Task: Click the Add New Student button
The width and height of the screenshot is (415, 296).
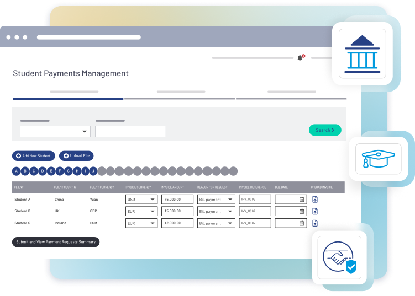Action: coord(34,156)
